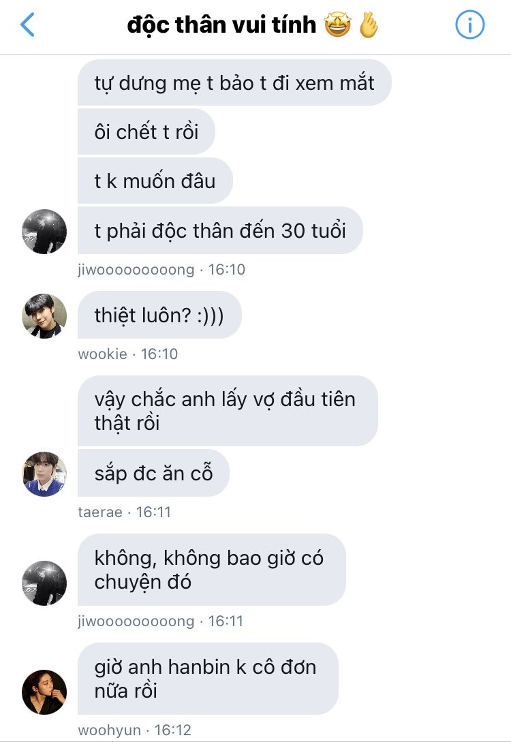Select message vậy chắc anh lấy vợ đầu tiên
Screen dimensions: 511x742
[228, 411]
